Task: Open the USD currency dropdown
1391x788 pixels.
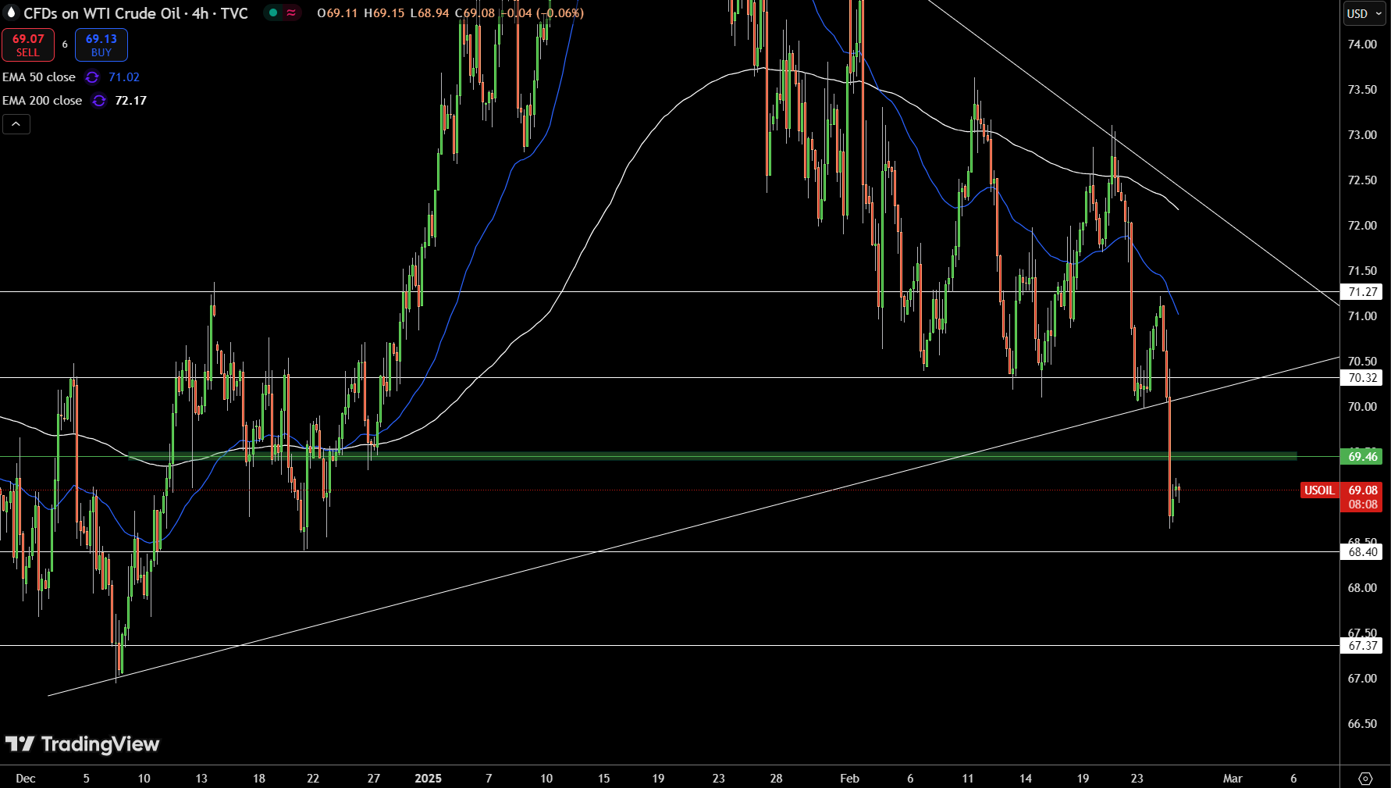Action: 1364,13
